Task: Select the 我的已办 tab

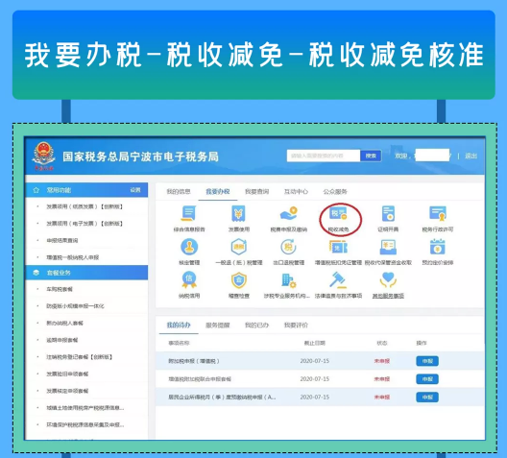Action: 256,325
